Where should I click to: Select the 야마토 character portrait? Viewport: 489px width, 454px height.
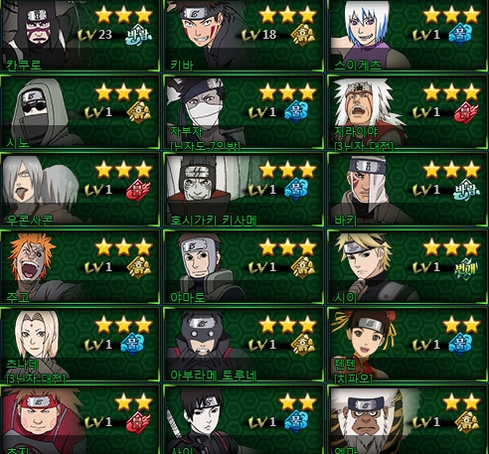[202, 265]
